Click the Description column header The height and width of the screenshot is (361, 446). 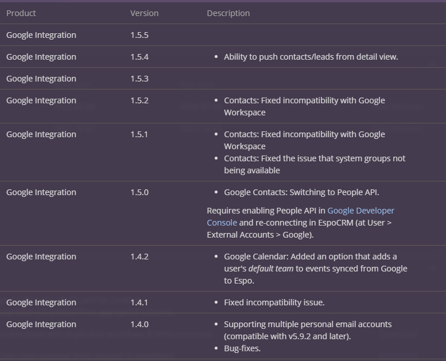(x=228, y=13)
